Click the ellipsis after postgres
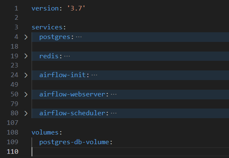This screenshot has width=229, height=158. tap(79, 37)
